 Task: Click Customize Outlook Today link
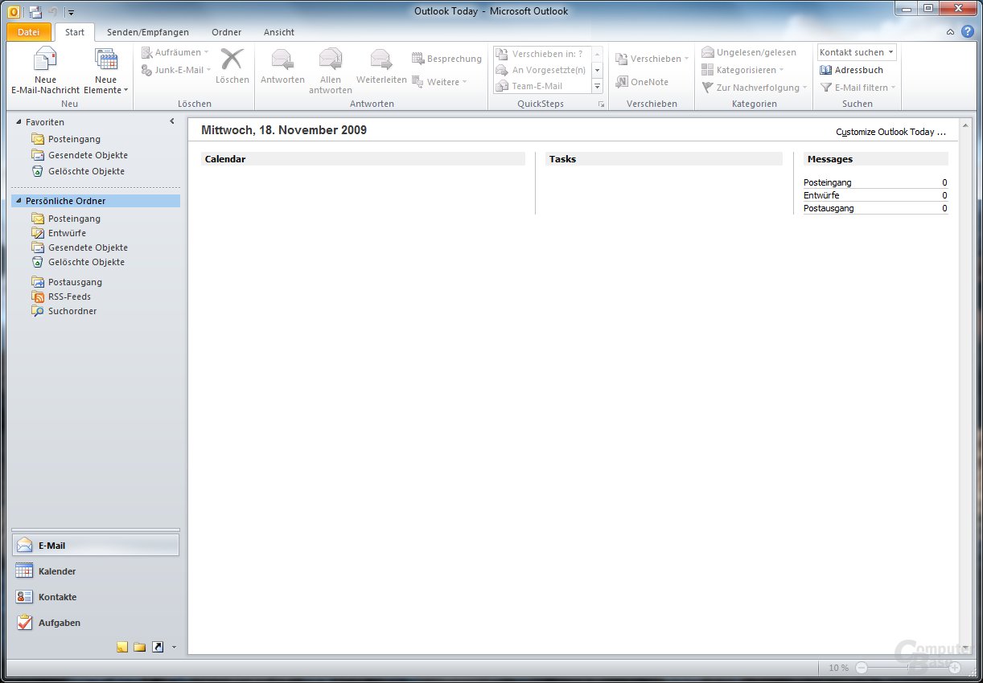click(890, 132)
